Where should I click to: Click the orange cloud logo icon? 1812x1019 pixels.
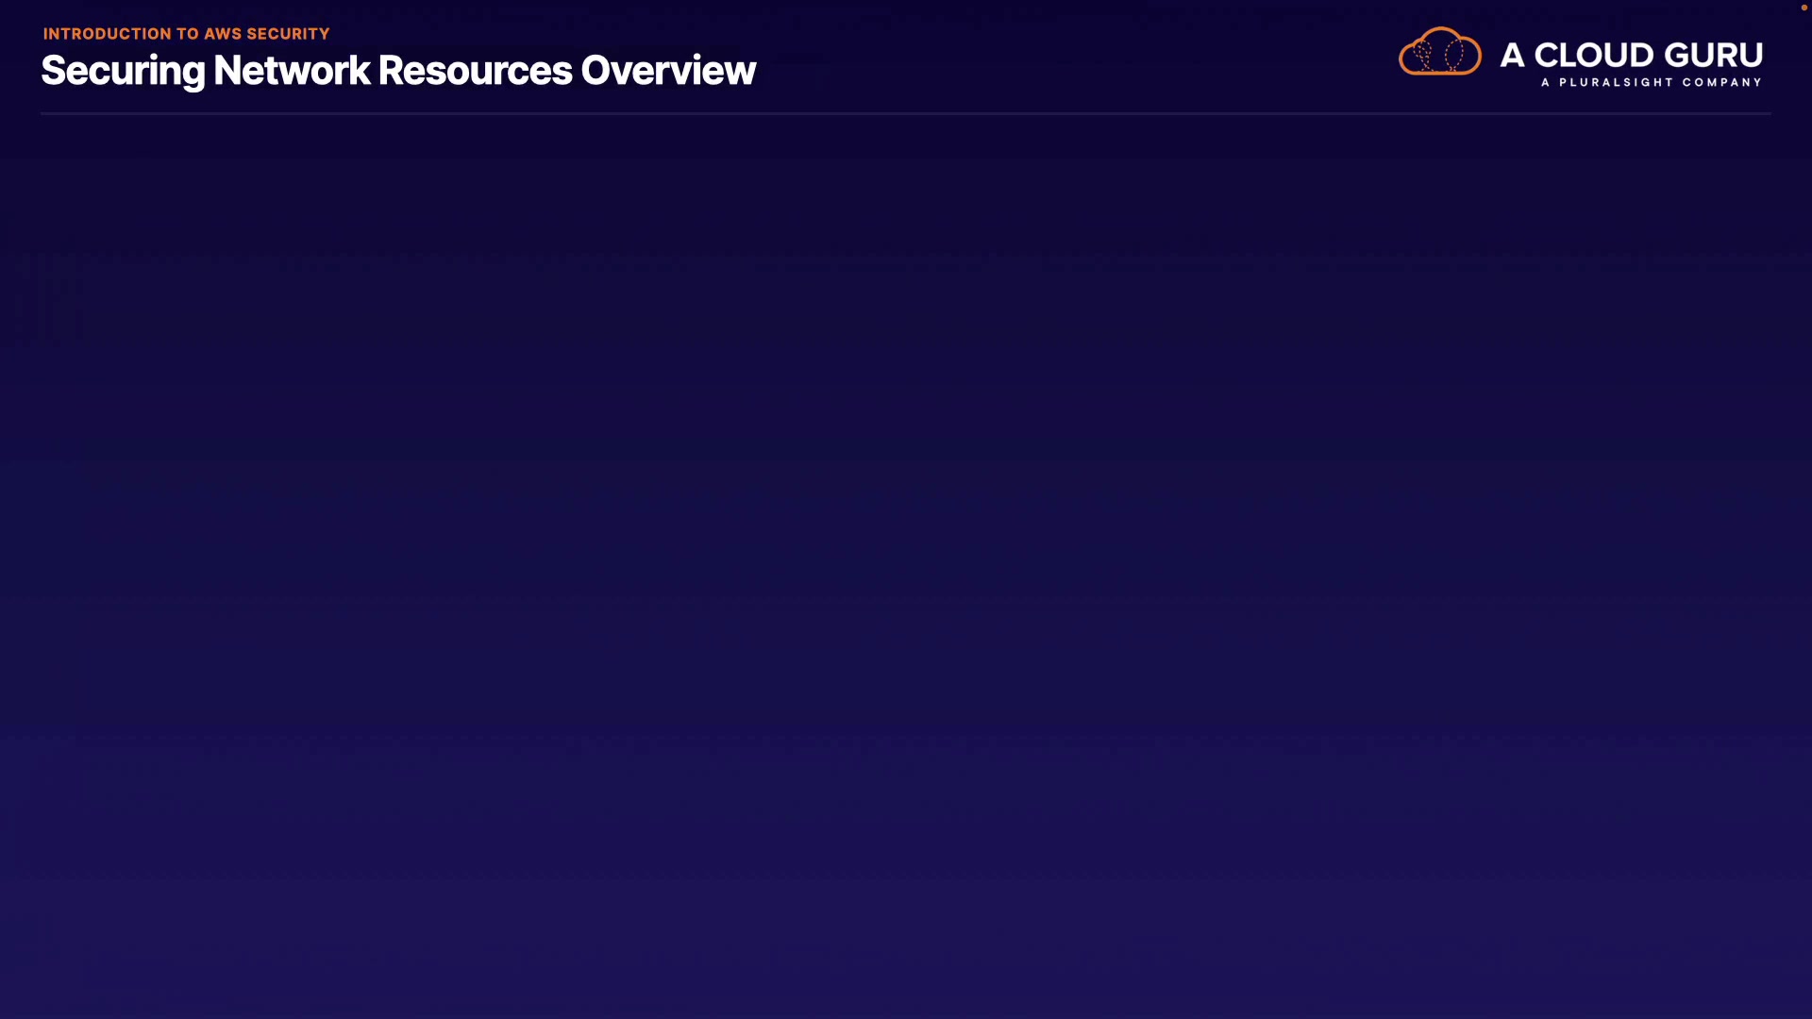click(x=1439, y=52)
